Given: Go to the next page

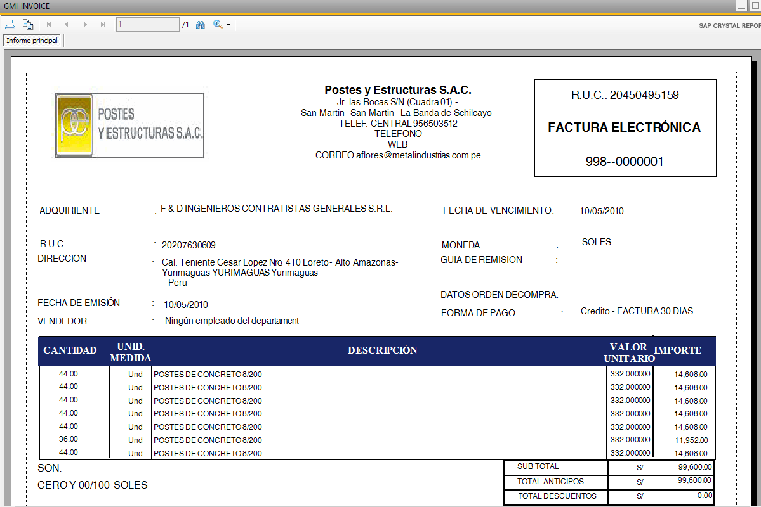Looking at the screenshot, I should (85, 25).
